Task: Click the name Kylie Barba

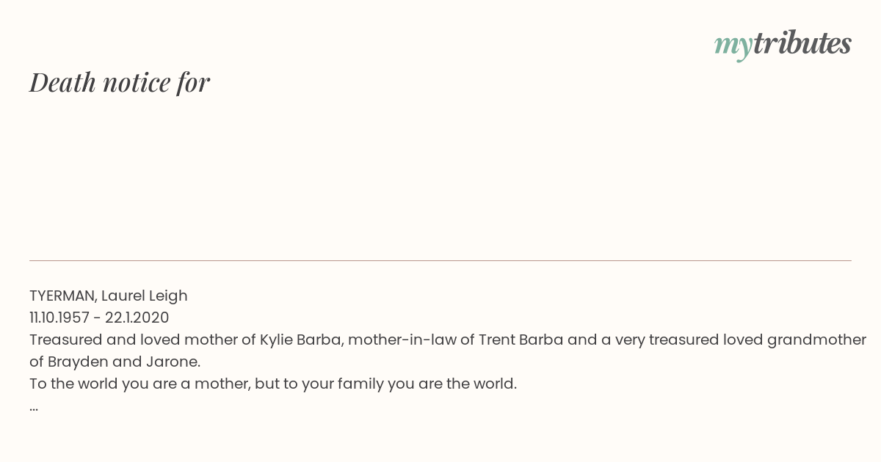Action: pyautogui.click(x=302, y=340)
